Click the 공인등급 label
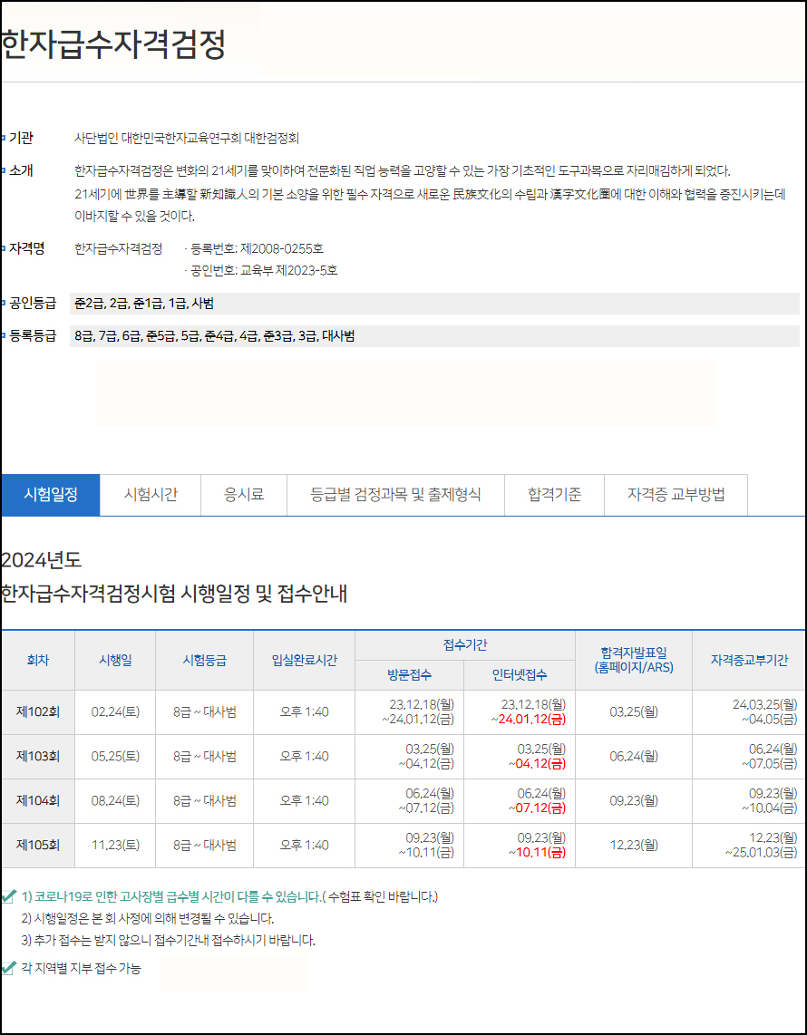This screenshot has height=1035, width=807. pyautogui.click(x=33, y=303)
